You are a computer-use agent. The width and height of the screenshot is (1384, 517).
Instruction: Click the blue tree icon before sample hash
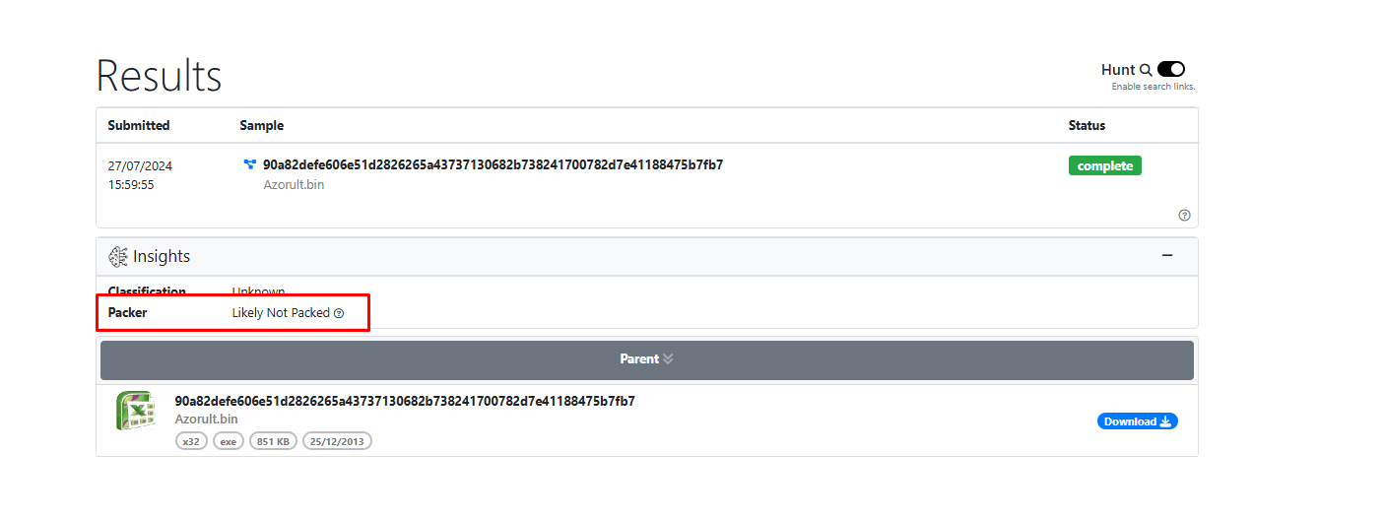250,164
